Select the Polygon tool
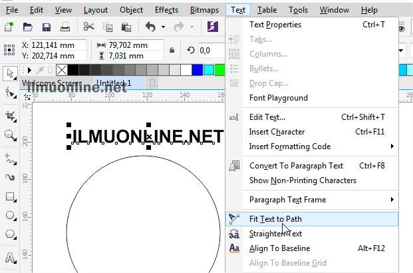 [11, 234]
